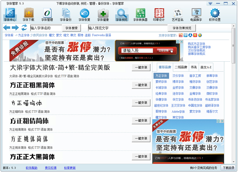Open the 意见反馈 link
The width and height of the screenshot is (238, 172).
tap(51, 168)
